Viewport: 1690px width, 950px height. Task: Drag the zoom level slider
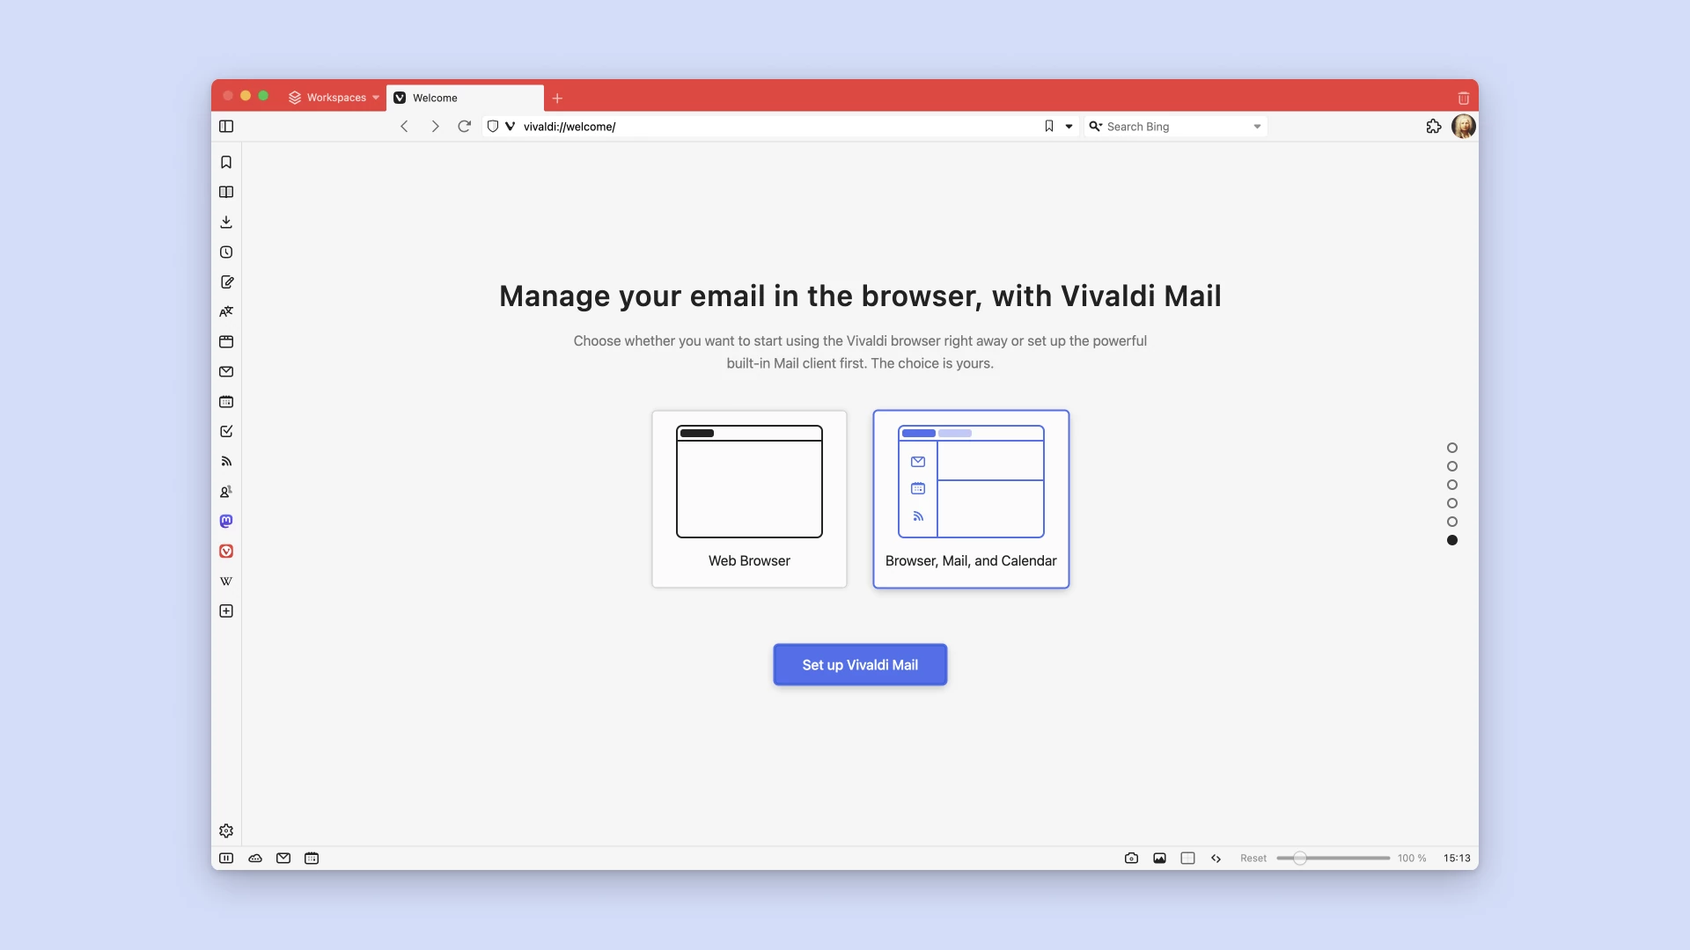point(1299,858)
